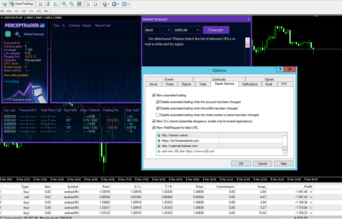
Task: Click the ChatGPT icon in Perceptrader panel
Action: [8, 34]
